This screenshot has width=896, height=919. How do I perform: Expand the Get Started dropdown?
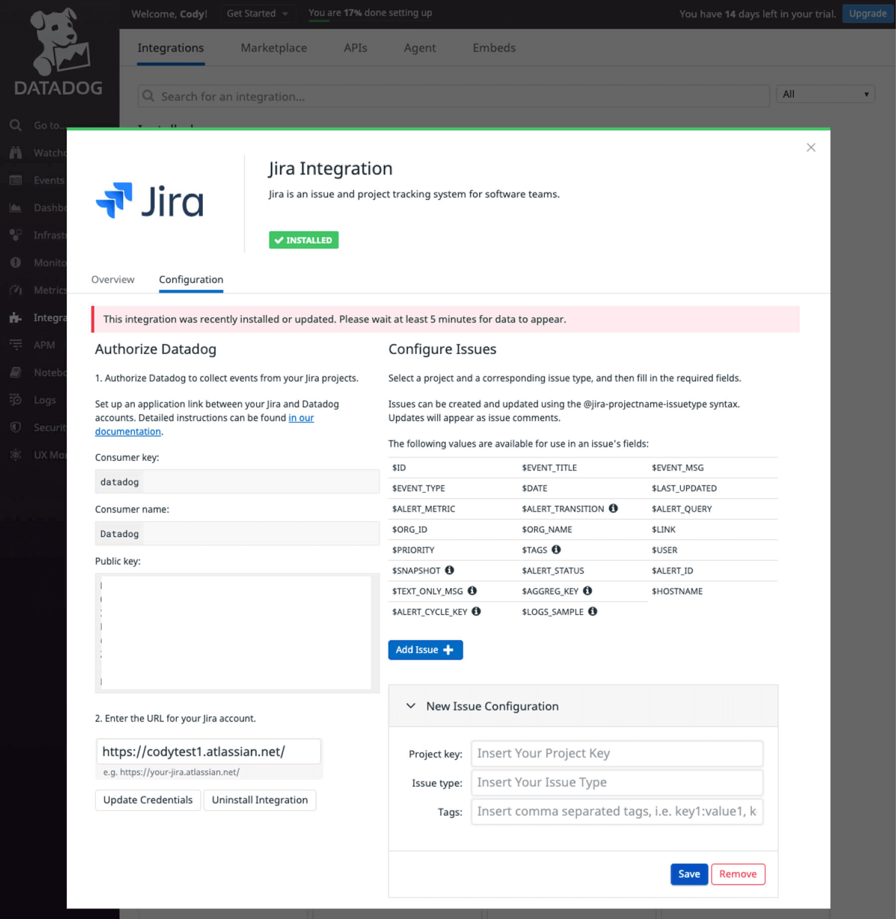tap(258, 13)
